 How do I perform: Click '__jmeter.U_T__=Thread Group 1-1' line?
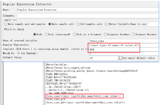point(67,90)
